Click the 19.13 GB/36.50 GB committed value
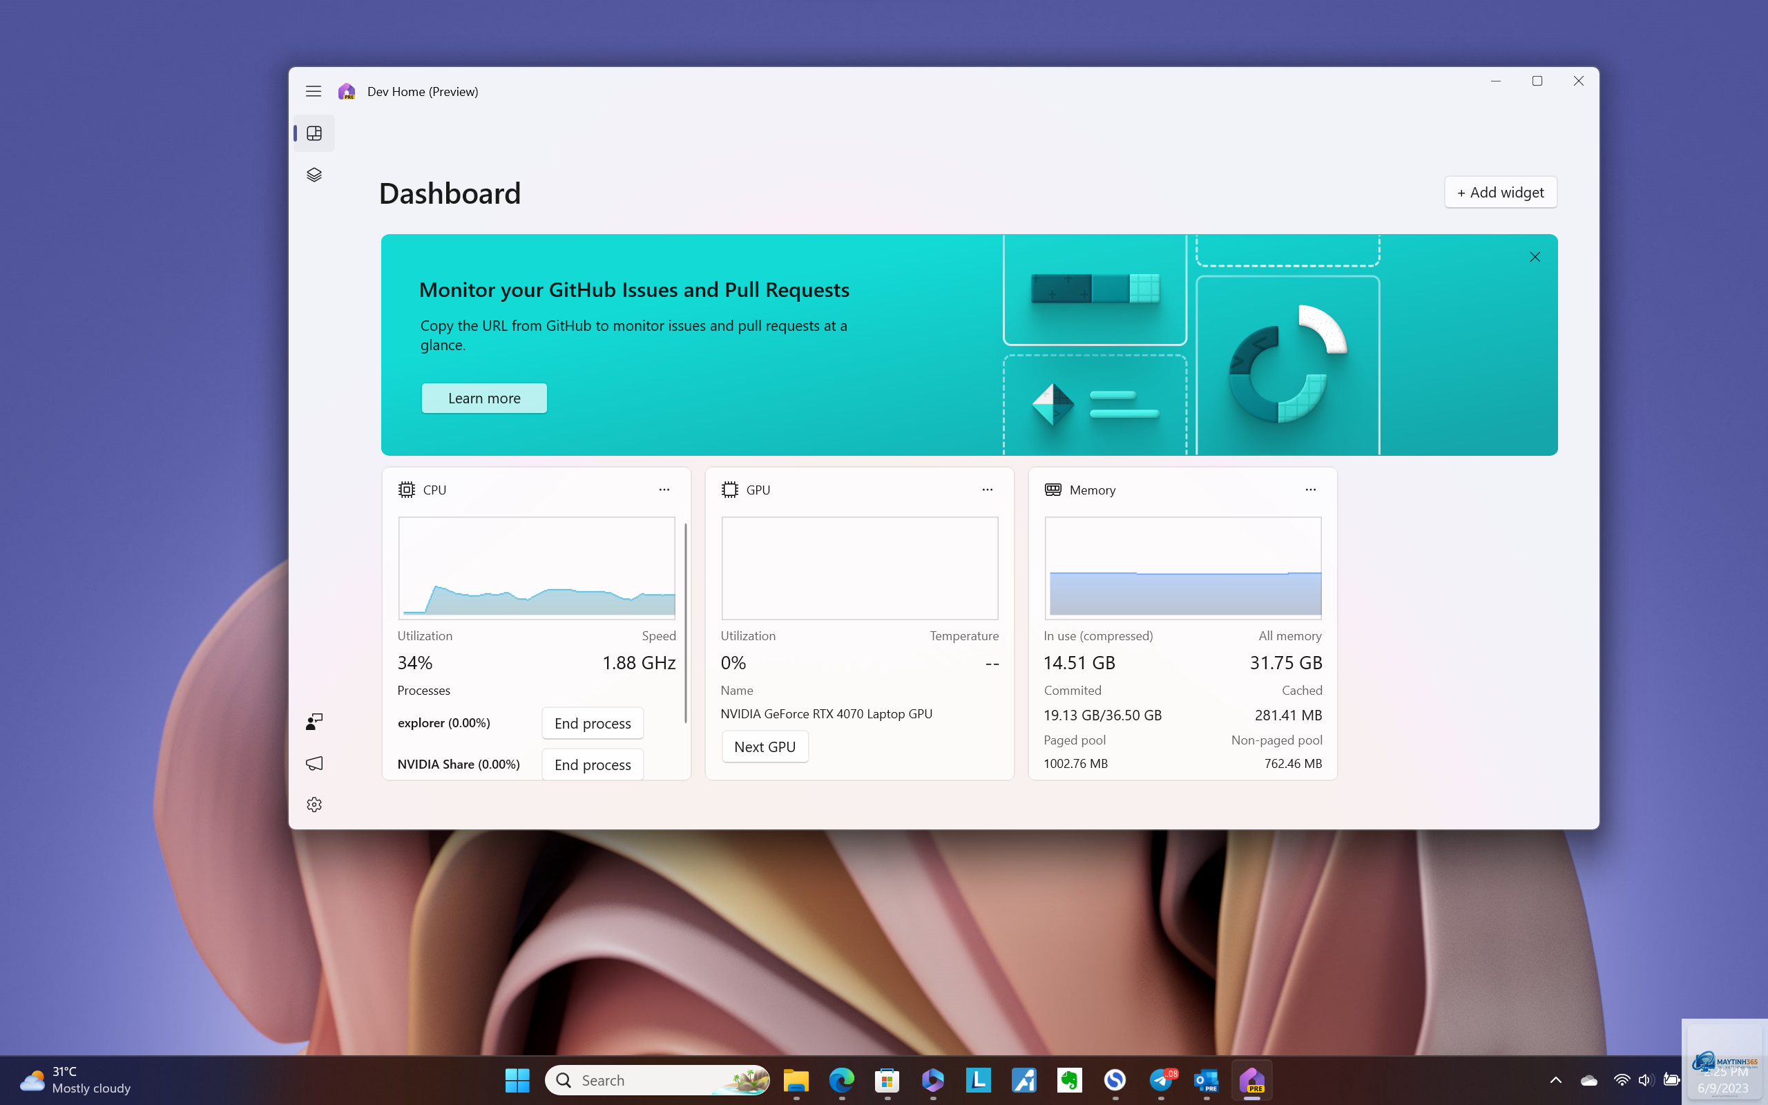Viewport: 1768px width, 1105px height. [x=1102, y=715]
